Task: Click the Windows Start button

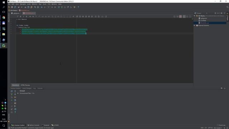Action: (x=4, y=2)
